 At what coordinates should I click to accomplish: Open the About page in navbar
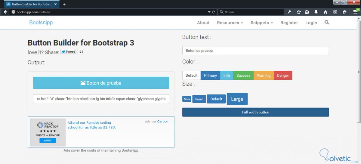[203, 23]
